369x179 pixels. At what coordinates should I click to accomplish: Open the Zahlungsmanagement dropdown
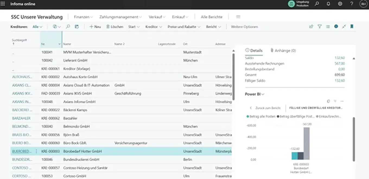(120, 17)
